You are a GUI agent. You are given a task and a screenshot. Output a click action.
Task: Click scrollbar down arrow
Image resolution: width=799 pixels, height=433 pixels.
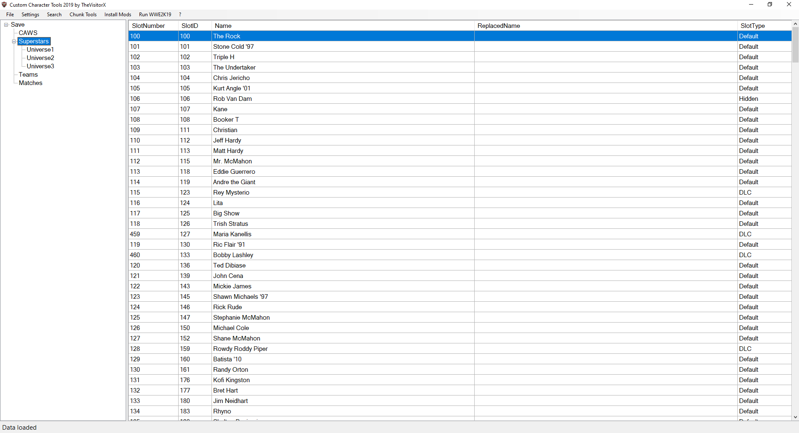(795, 417)
